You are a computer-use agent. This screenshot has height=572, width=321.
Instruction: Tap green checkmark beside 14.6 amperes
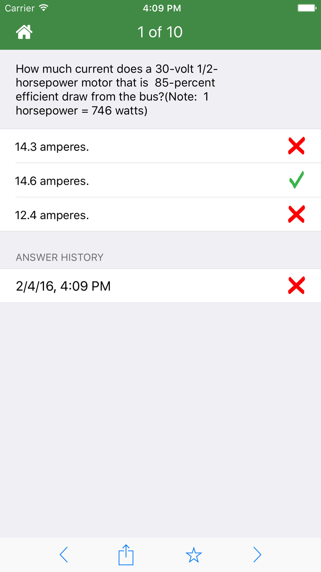[x=296, y=180]
